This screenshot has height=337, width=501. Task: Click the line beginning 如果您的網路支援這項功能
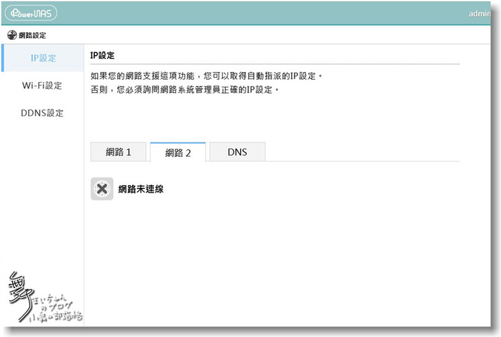pos(206,76)
